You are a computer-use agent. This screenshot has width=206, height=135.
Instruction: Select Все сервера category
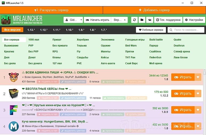(x=14, y=40)
